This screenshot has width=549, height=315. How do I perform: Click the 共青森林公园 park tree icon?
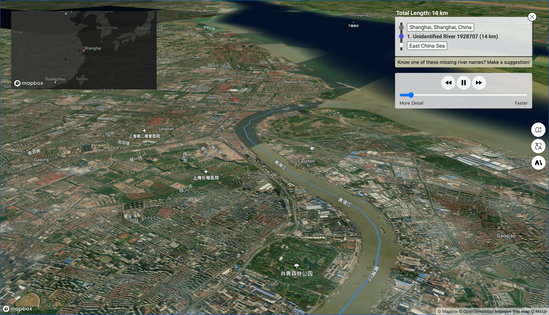[x=296, y=266]
